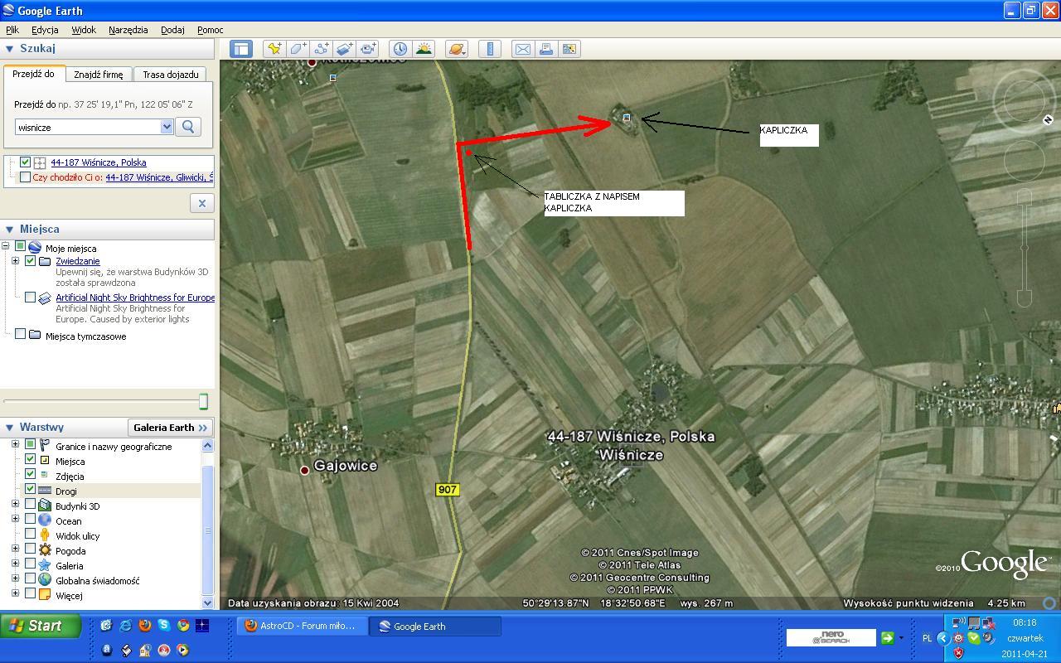Screen dimensions: 1061x663
Task: Click the search magnifier button
Action: point(188,127)
